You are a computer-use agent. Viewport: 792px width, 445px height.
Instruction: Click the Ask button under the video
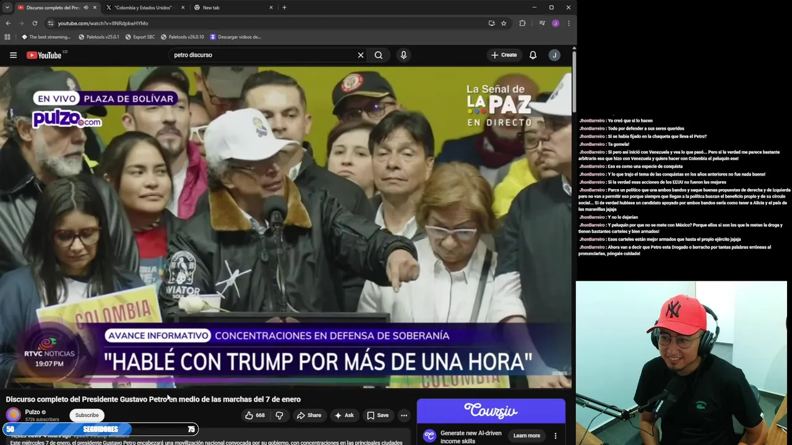[x=344, y=415]
